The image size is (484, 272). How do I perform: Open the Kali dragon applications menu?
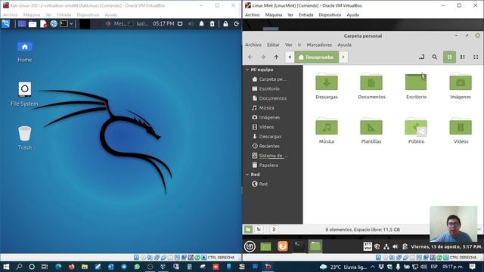pos(6,23)
